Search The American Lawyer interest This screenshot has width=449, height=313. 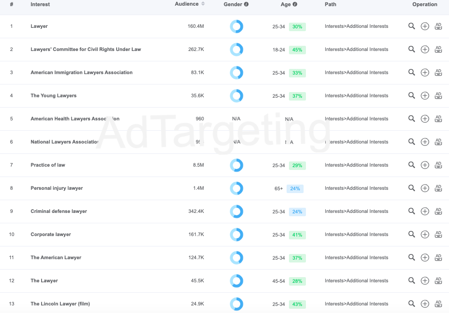point(412,257)
